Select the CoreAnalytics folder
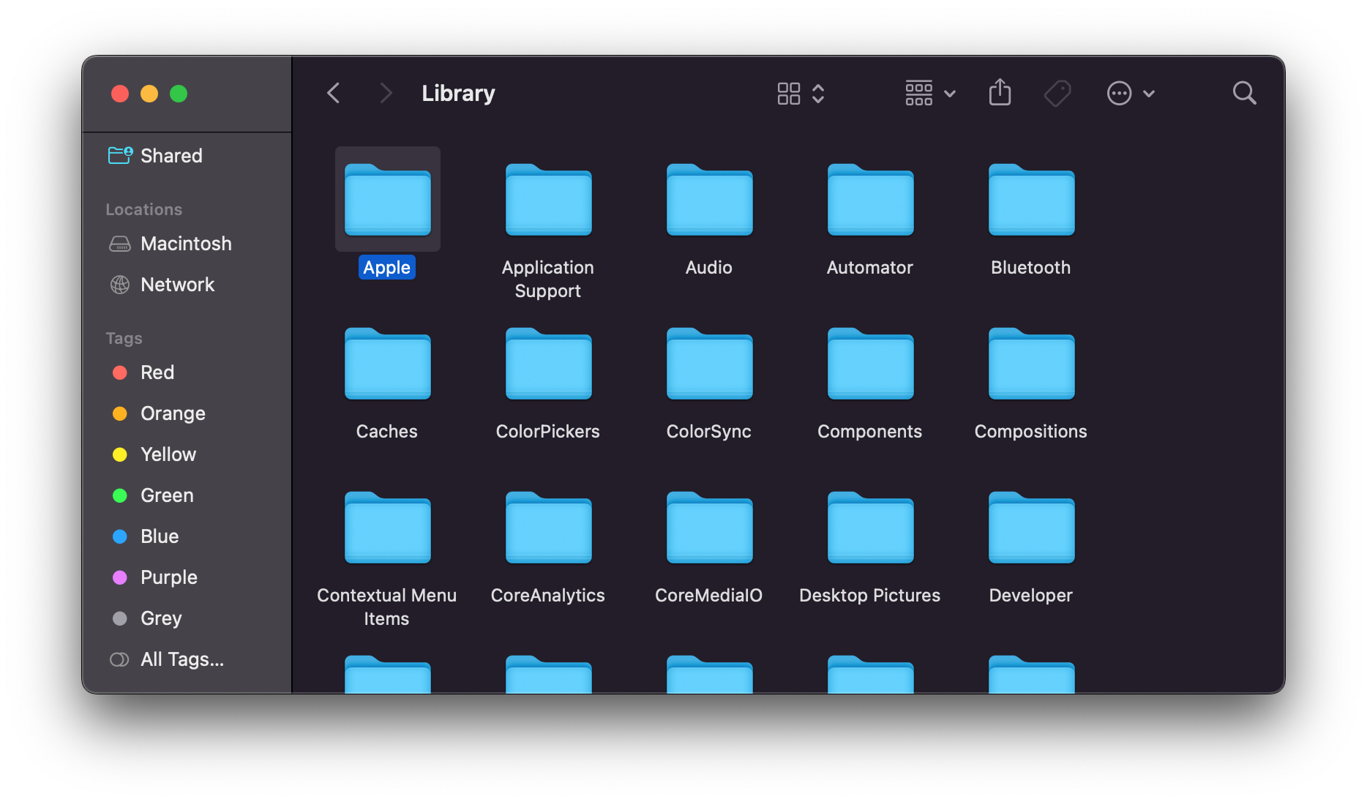This screenshot has width=1367, height=802. tap(549, 527)
